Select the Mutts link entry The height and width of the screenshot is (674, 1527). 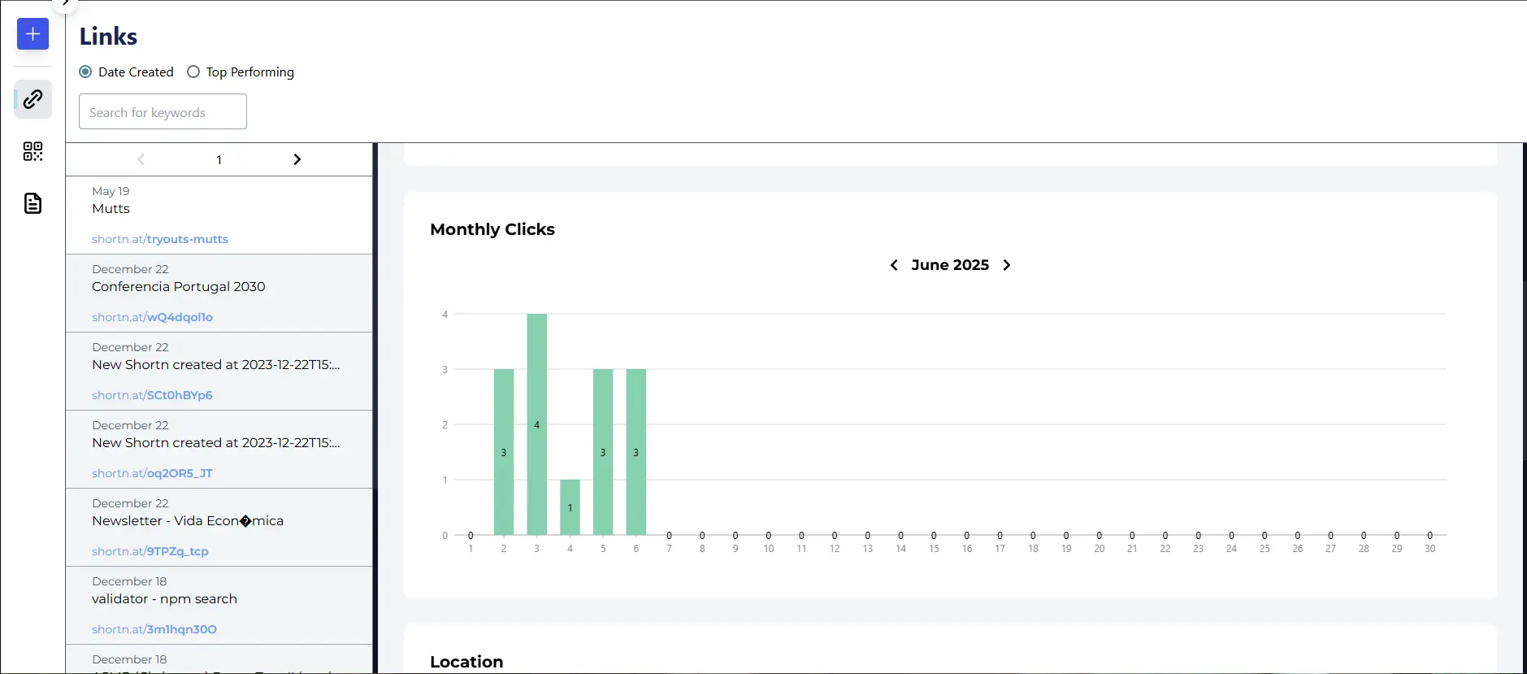(x=111, y=209)
